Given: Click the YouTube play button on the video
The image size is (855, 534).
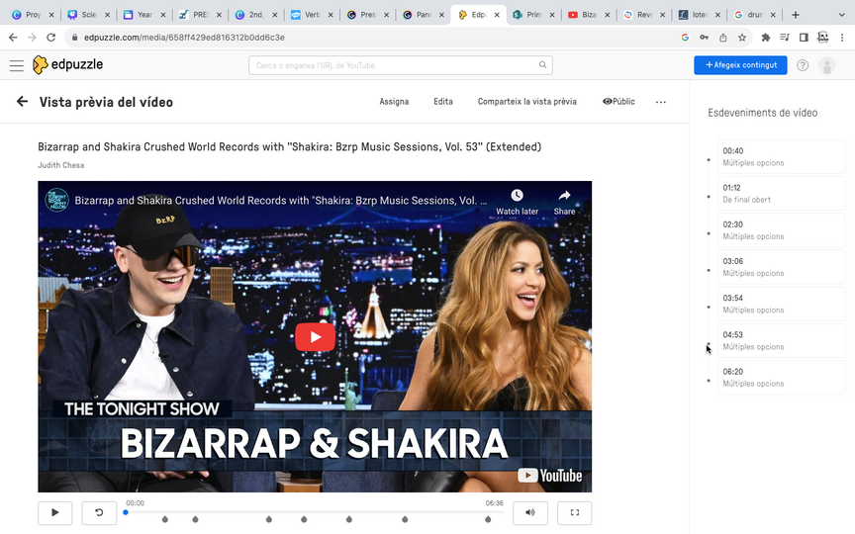Looking at the screenshot, I should (x=315, y=337).
